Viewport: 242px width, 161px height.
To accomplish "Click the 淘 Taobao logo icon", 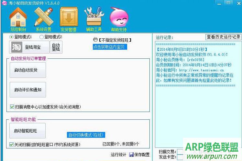I will (x=17, y=47).
